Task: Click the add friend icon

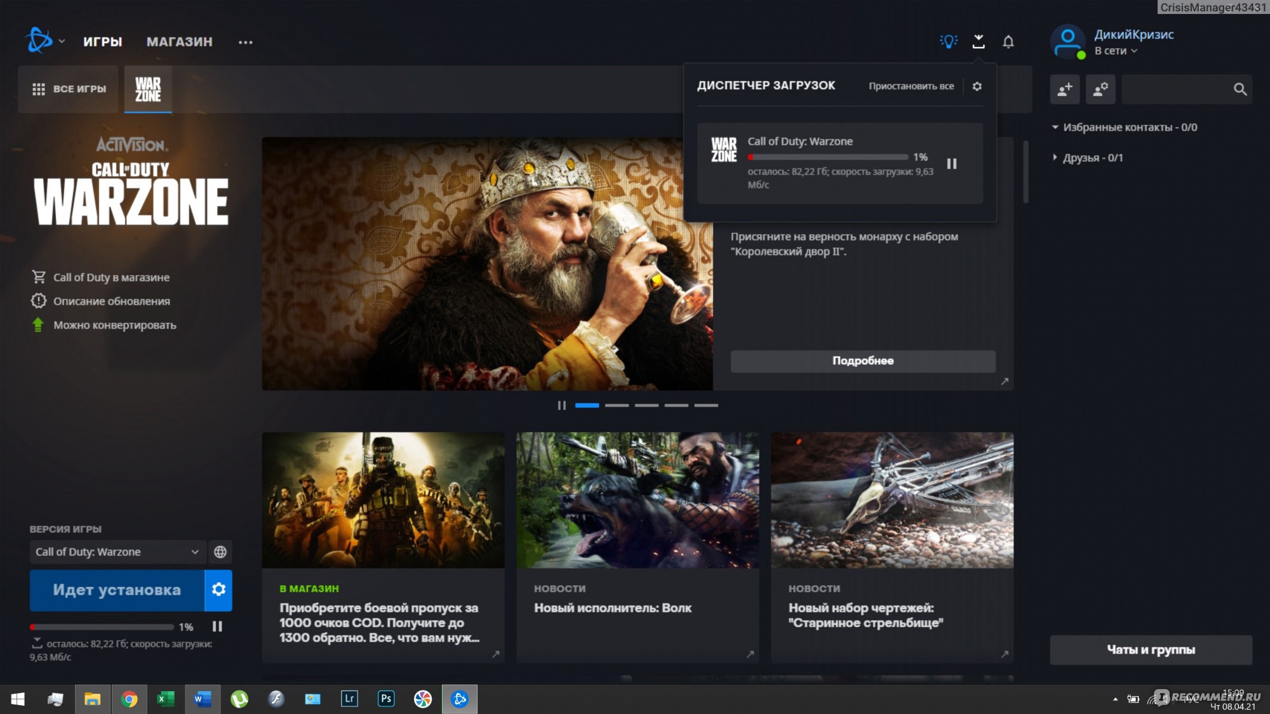Action: pos(1065,89)
